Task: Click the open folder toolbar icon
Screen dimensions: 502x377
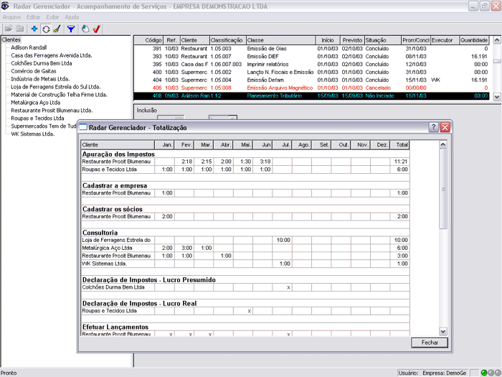Action: click(7, 29)
